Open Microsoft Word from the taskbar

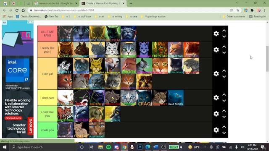click(156, 147)
